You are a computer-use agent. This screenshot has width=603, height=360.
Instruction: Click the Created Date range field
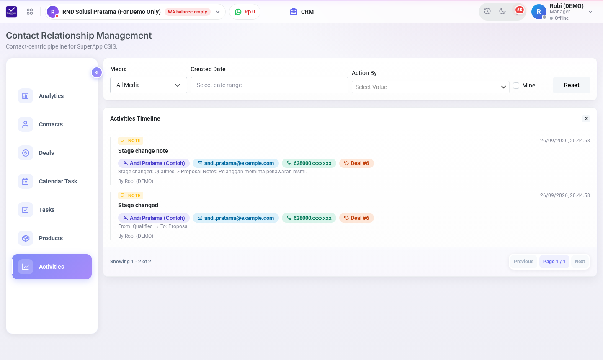[x=269, y=85]
